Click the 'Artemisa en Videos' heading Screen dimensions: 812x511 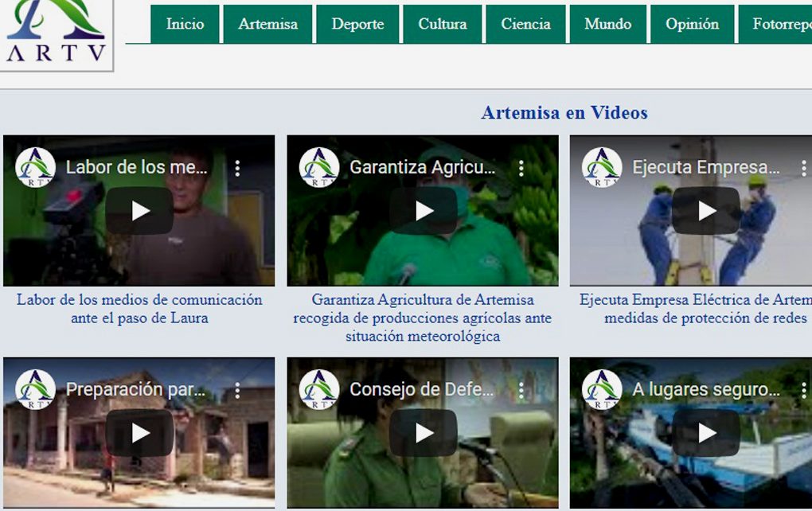(x=564, y=112)
